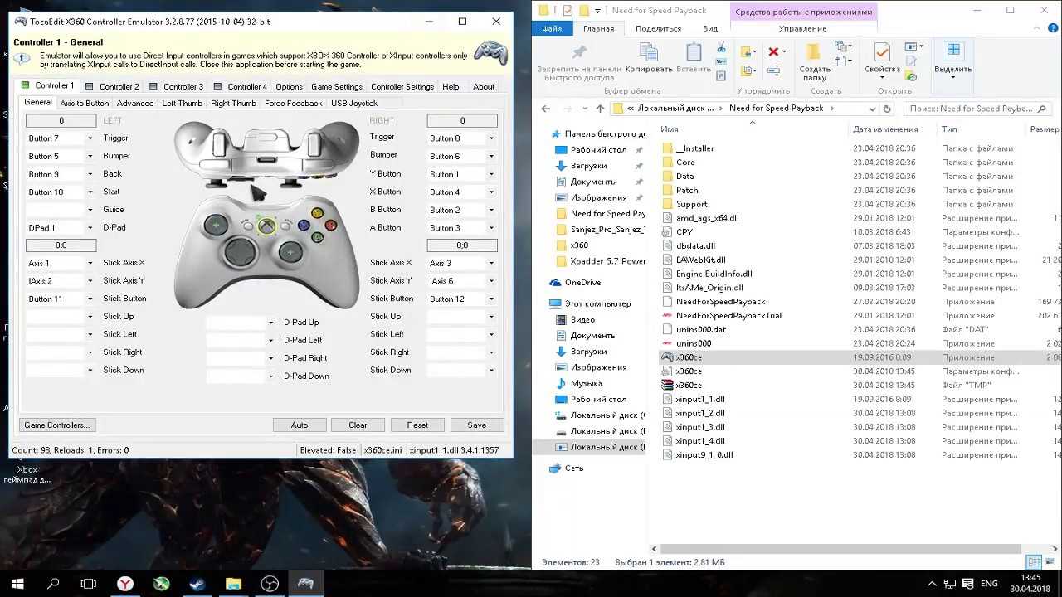This screenshot has height=597, width=1062.
Task: Open taskbar search magnifier
Action: [53, 584]
